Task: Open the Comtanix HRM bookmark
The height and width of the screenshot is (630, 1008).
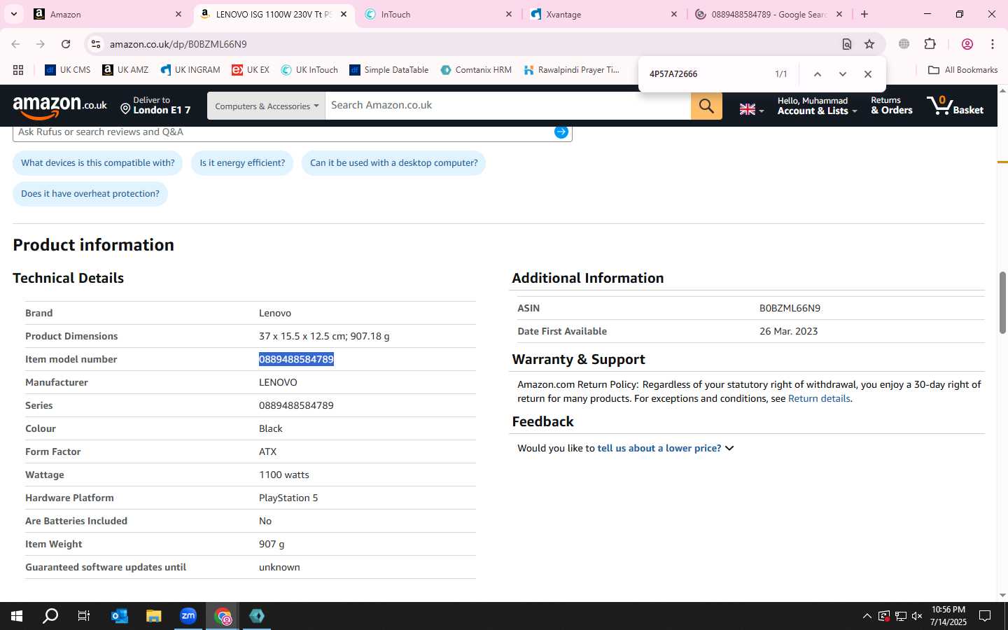Action: tap(476, 70)
